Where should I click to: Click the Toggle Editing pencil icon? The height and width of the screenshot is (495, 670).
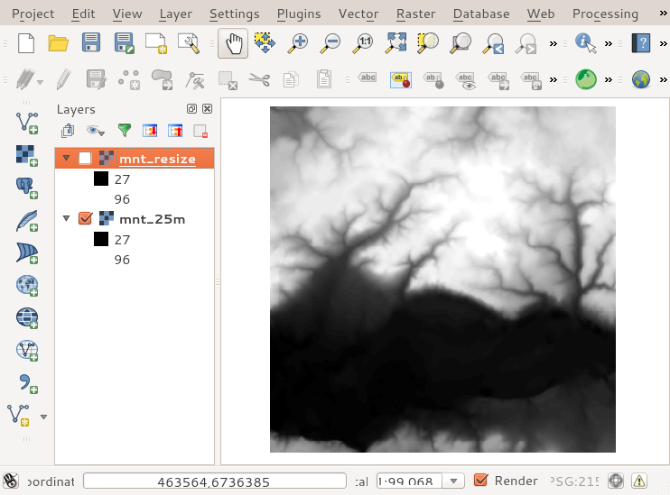click(64, 79)
